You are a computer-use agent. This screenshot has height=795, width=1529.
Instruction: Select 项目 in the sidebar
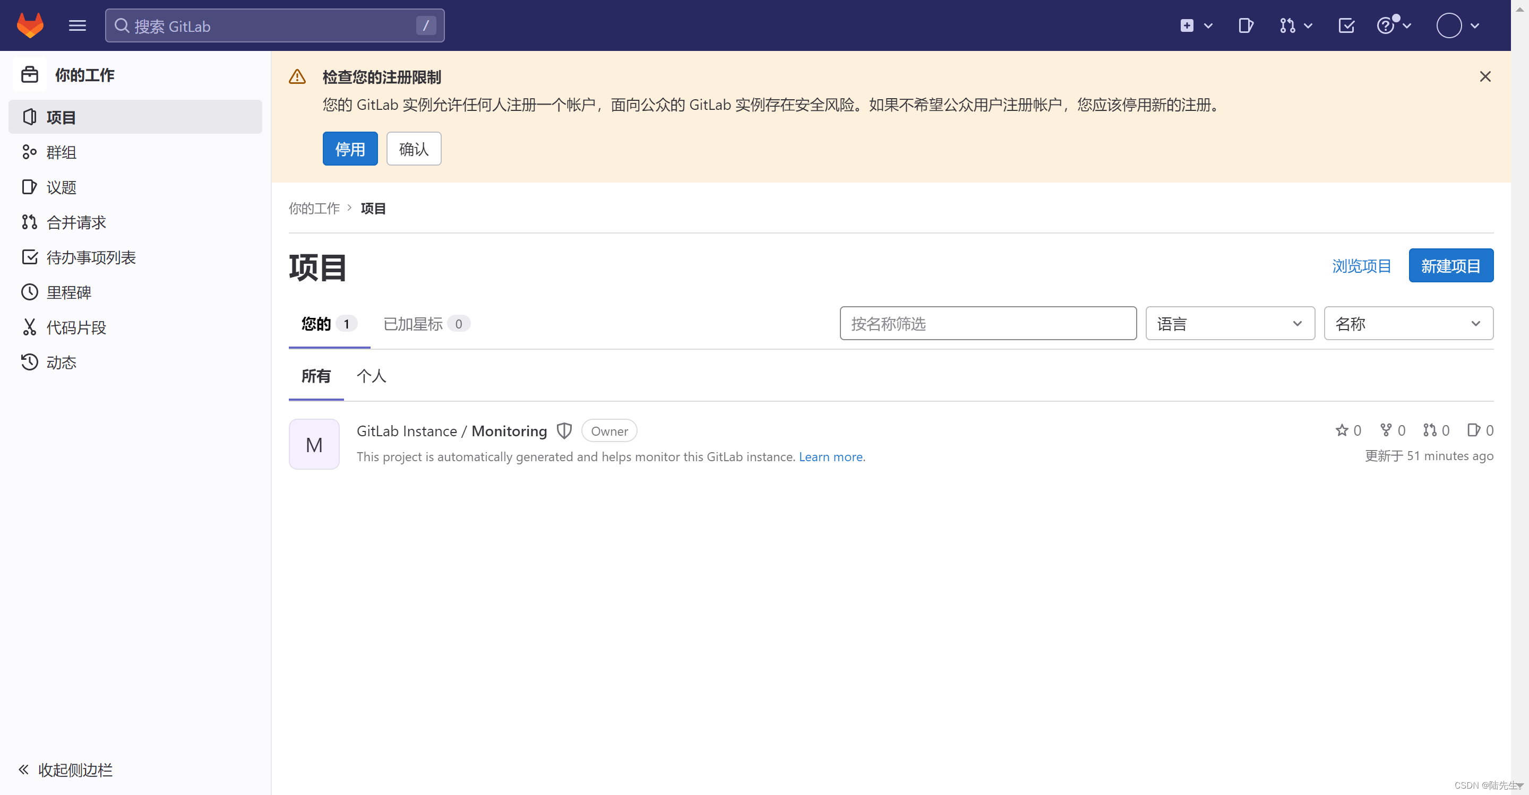(135, 117)
